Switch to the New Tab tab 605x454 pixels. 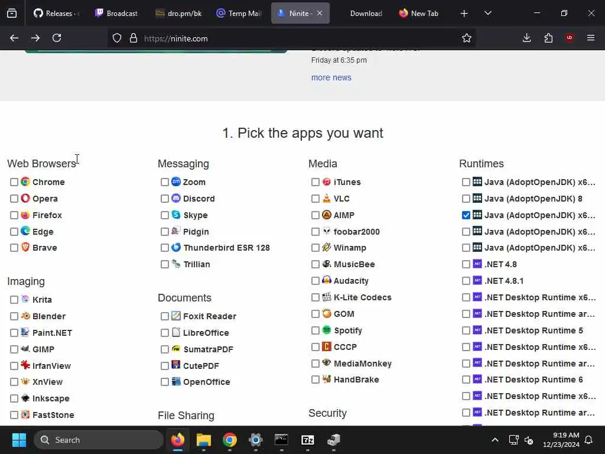(x=419, y=13)
